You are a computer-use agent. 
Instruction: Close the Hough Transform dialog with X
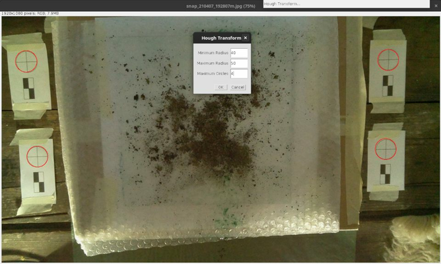tap(246, 38)
